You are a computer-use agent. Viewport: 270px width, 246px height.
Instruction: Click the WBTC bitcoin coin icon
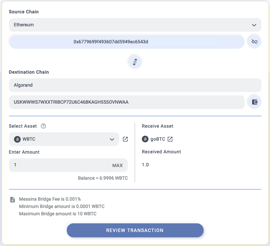[x=17, y=139]
